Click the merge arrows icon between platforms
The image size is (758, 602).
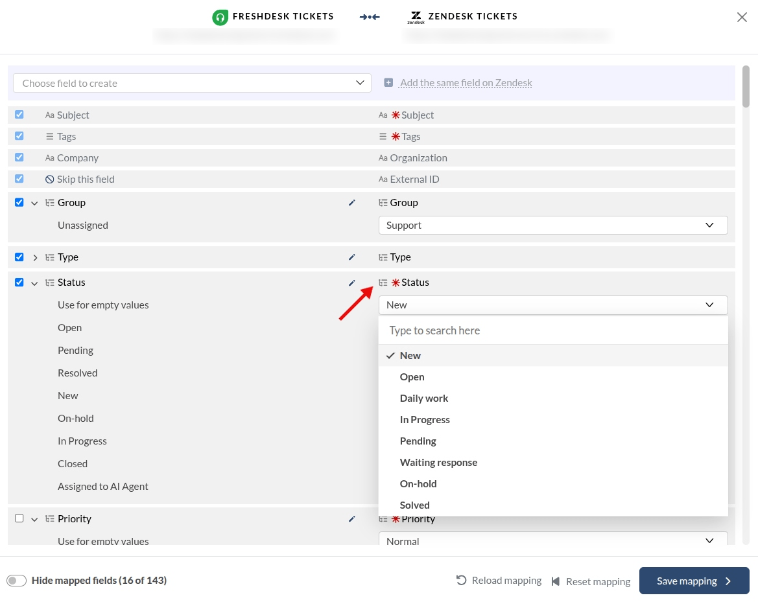point(370,17)
